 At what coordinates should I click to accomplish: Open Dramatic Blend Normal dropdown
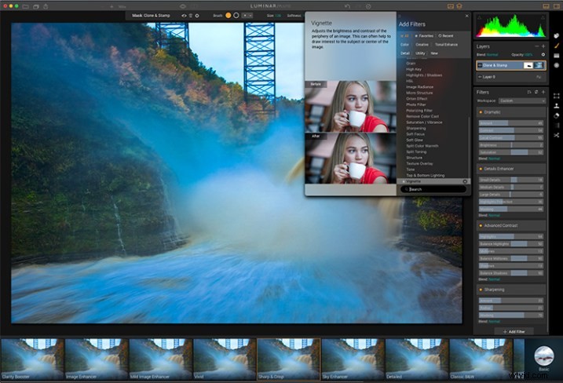(x=494, y=159)
